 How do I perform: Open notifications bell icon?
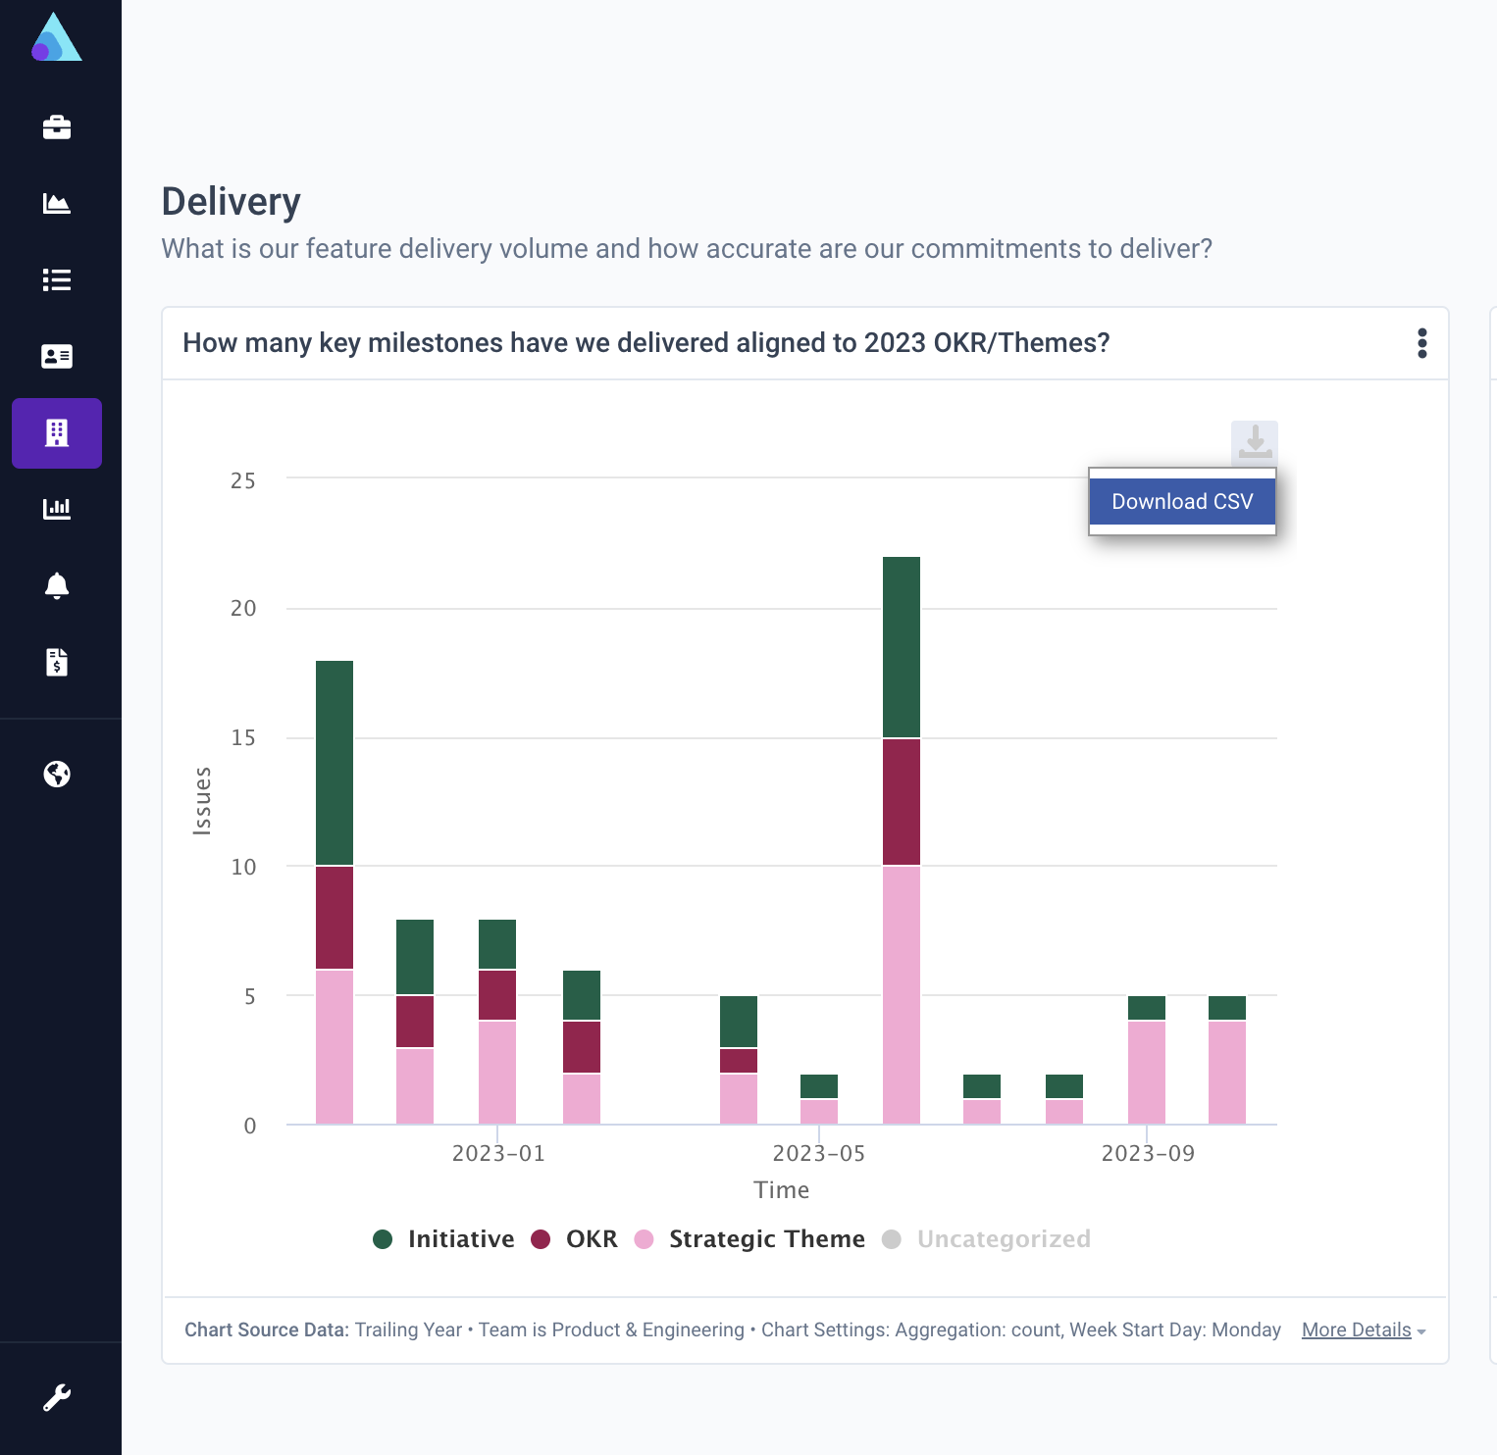(x=57, y=585)
